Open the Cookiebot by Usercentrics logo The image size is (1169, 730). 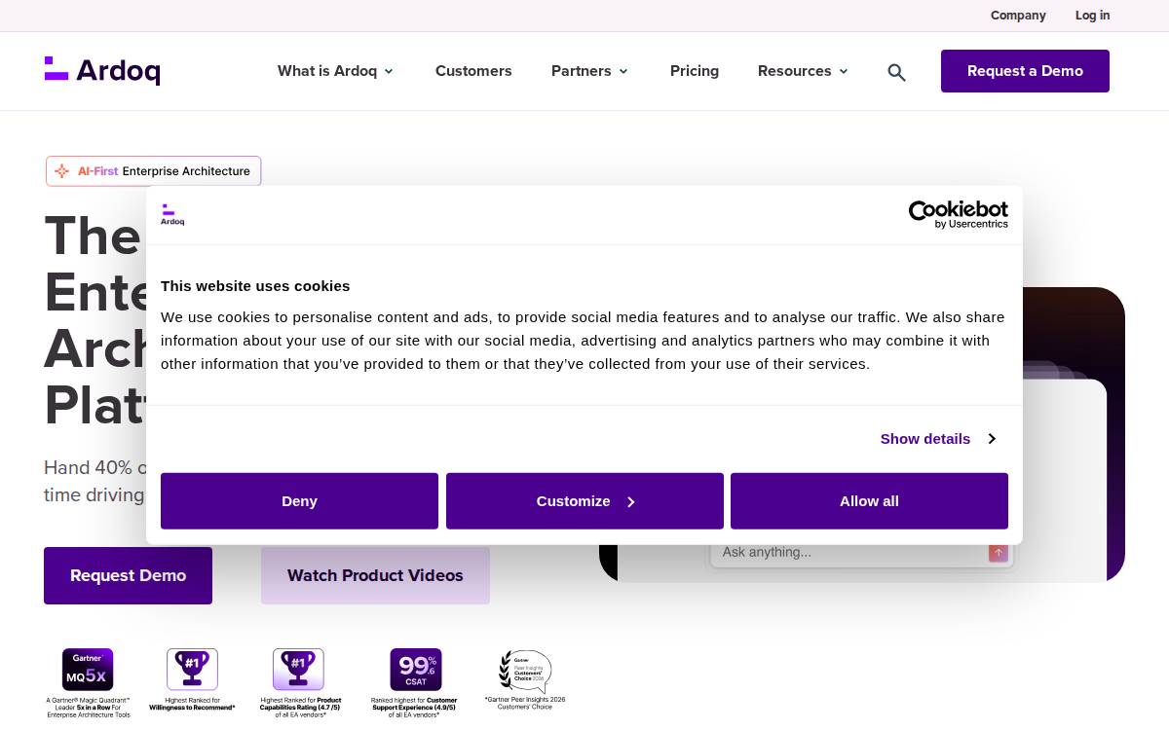pyautogui.click(x=959, y=214)
